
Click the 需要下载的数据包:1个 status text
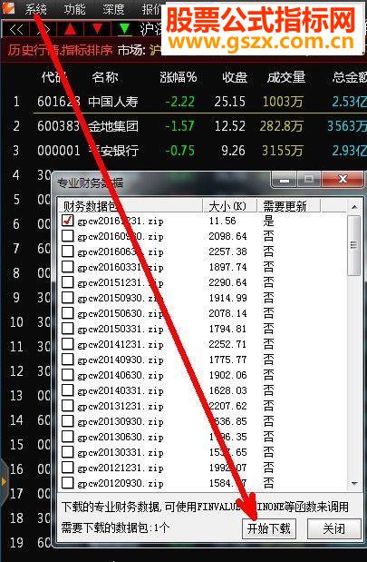[x=115, y=527]
